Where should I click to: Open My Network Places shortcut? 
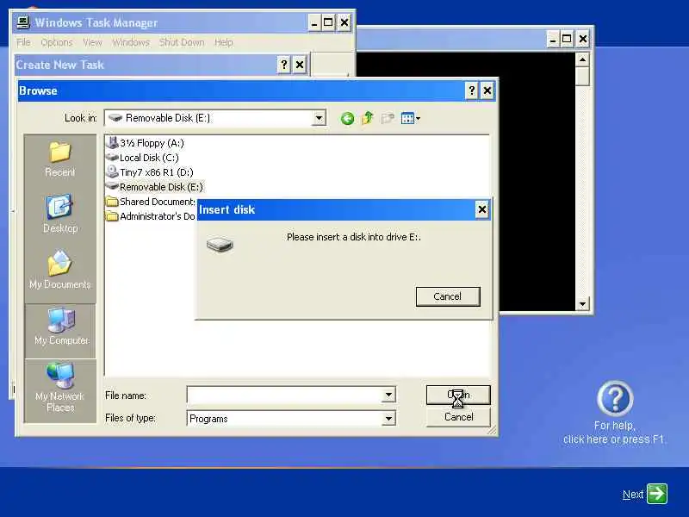(60, 388)
